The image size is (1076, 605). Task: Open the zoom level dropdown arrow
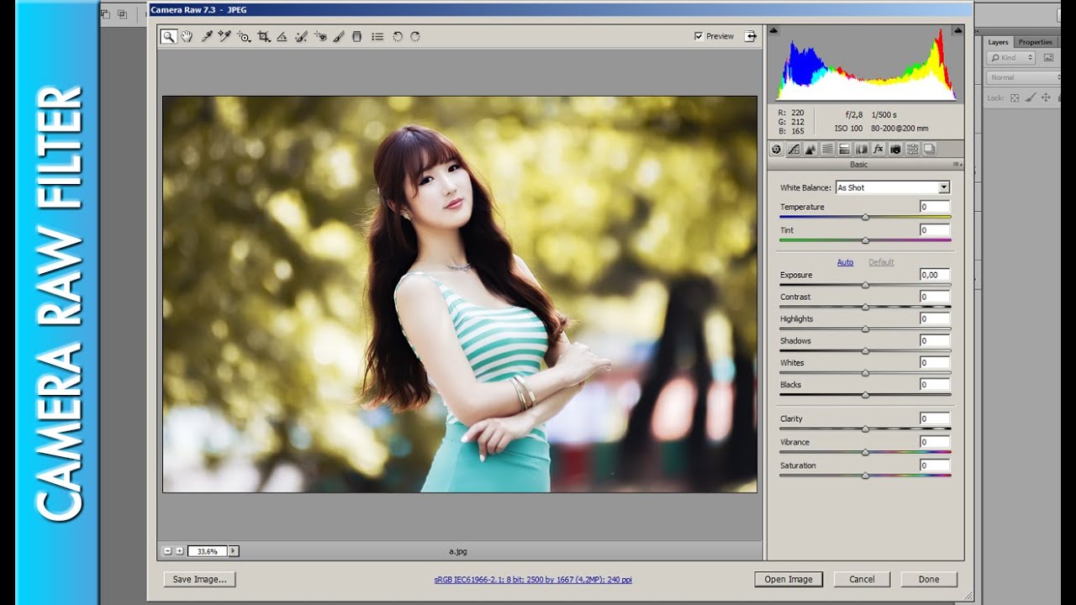tap(234, 551)
